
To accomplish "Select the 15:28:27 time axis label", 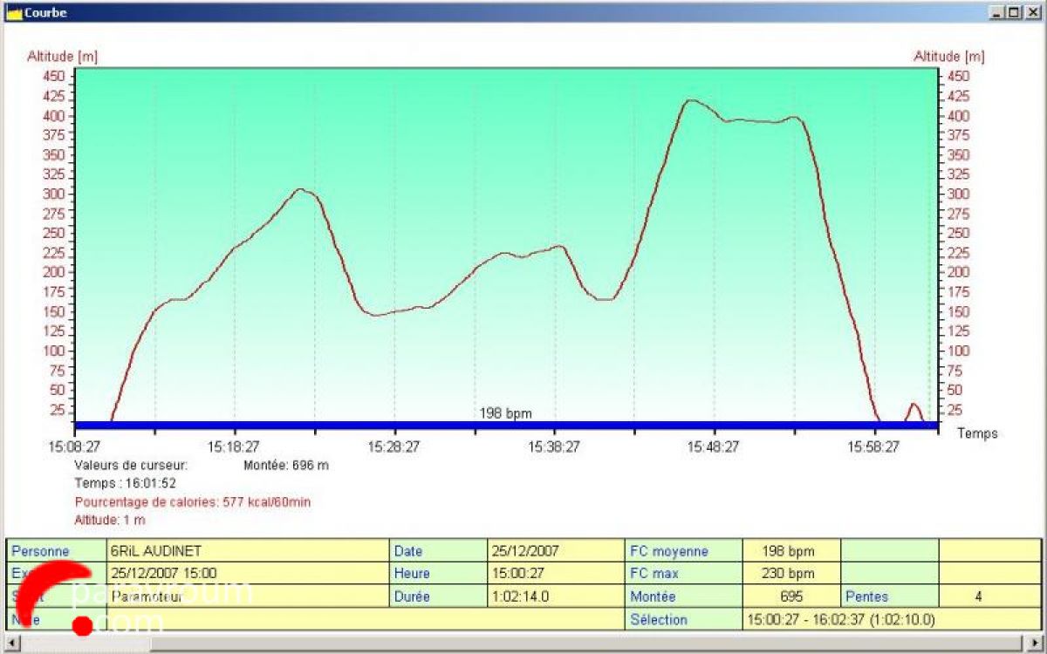I will coord(393,446).
